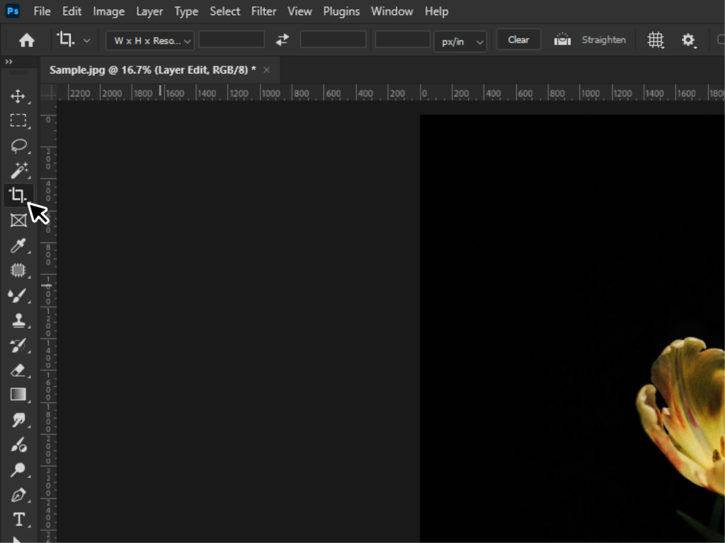Activate the Magic Wand tool
This screenshot has height=543, width=725.
click(18, 170)
